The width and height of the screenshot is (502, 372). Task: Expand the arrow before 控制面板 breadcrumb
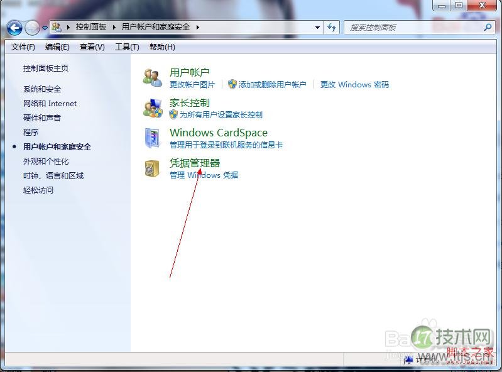pyautogui.click(x=68, y=28)
